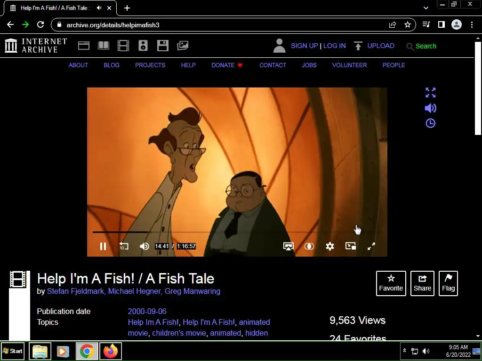Go back in browser
Viewport: 482px width, 361px height.
click(x=10, y=24)
